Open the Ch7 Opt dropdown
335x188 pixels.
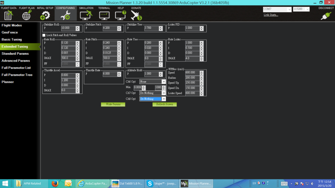click(x=164, y=93)
